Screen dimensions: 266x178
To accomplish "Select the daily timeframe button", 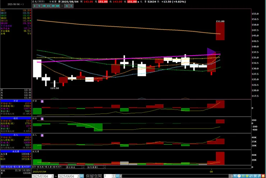I will pos(62,6).
